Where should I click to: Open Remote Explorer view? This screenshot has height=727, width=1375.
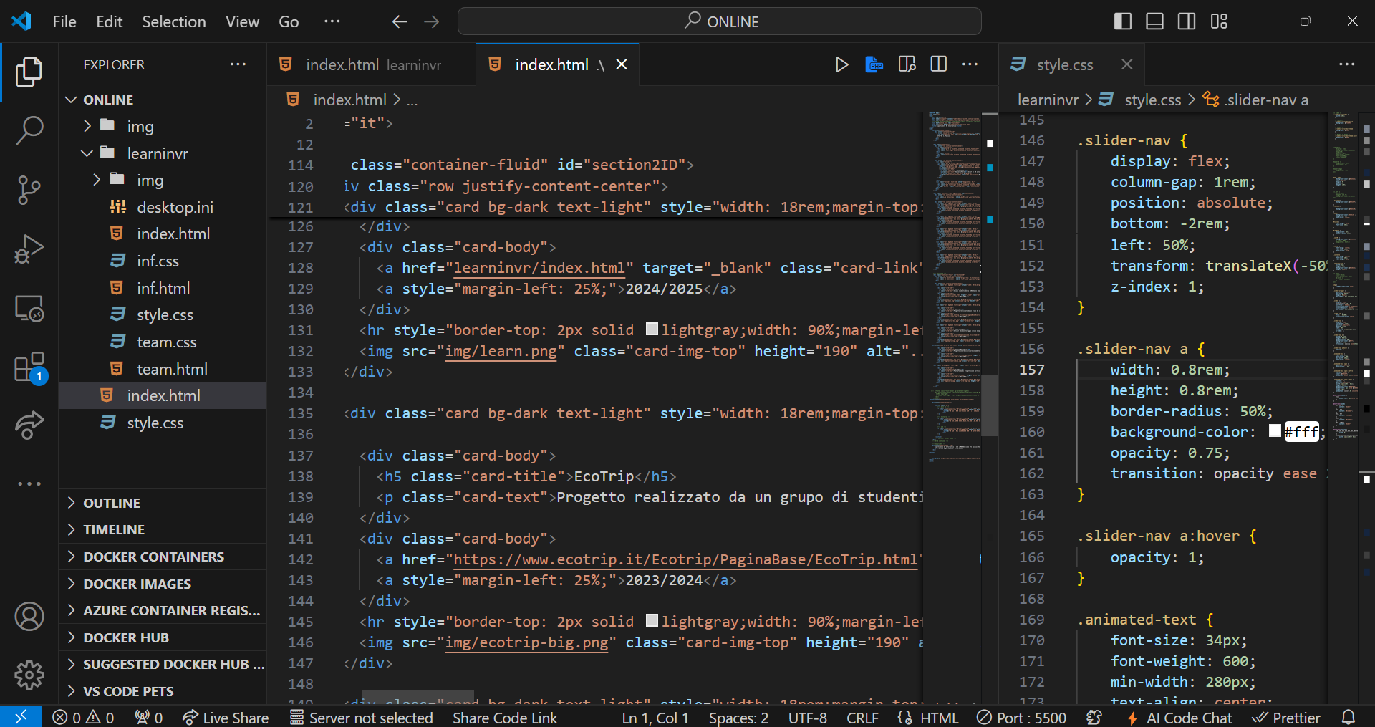tap(29, 309)
